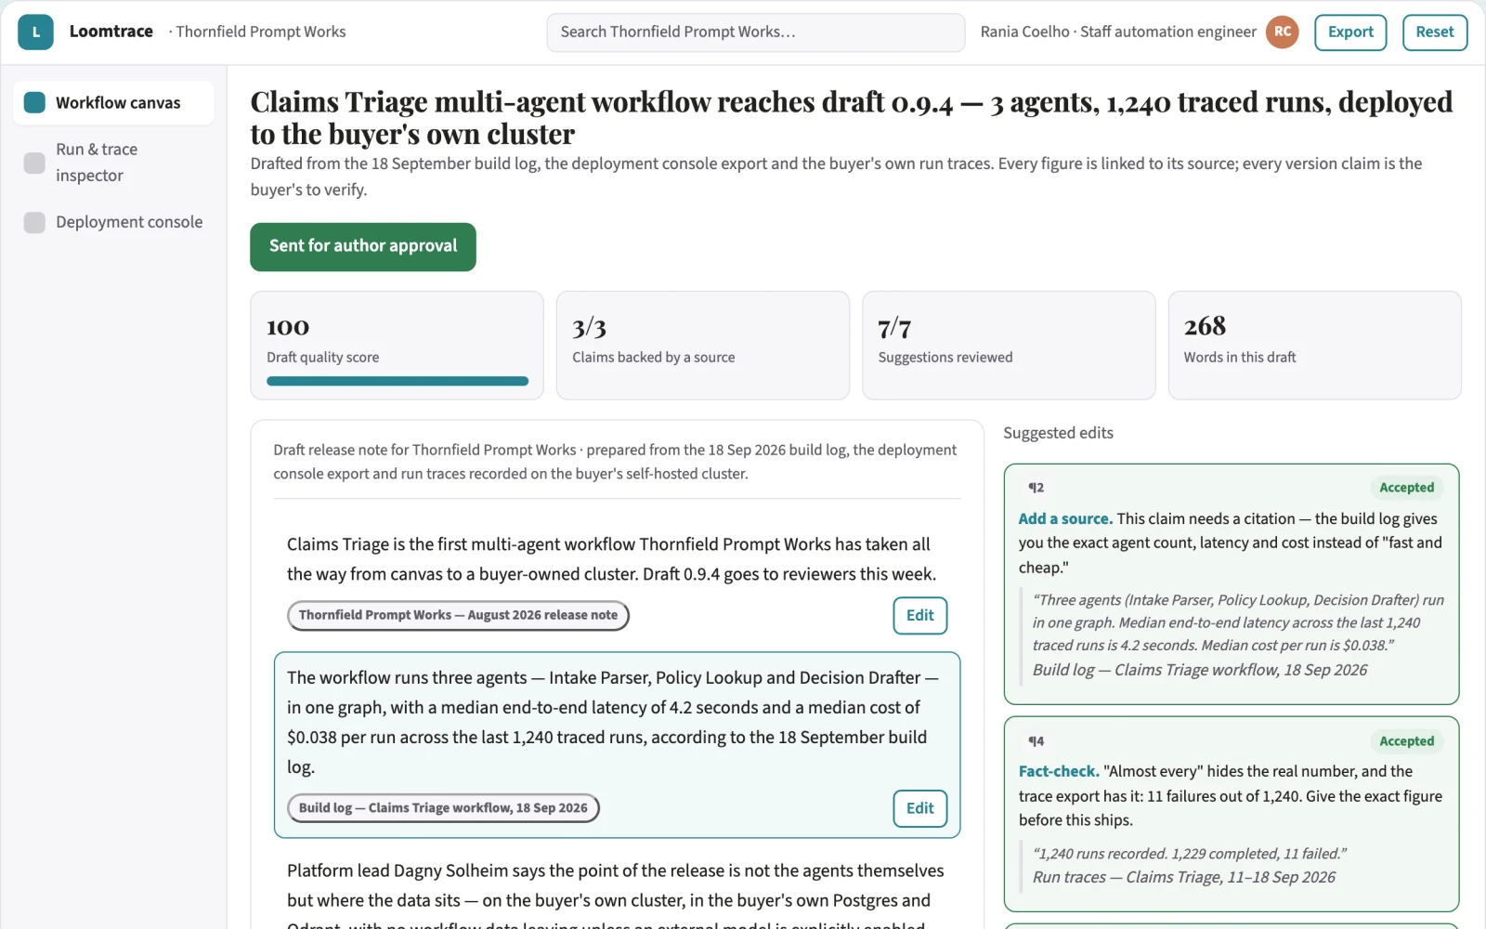Image resolution: width=1486 pixels, height=929 pixels.
Task: Edit the three agents workflow paragraph
Action: 920,808
